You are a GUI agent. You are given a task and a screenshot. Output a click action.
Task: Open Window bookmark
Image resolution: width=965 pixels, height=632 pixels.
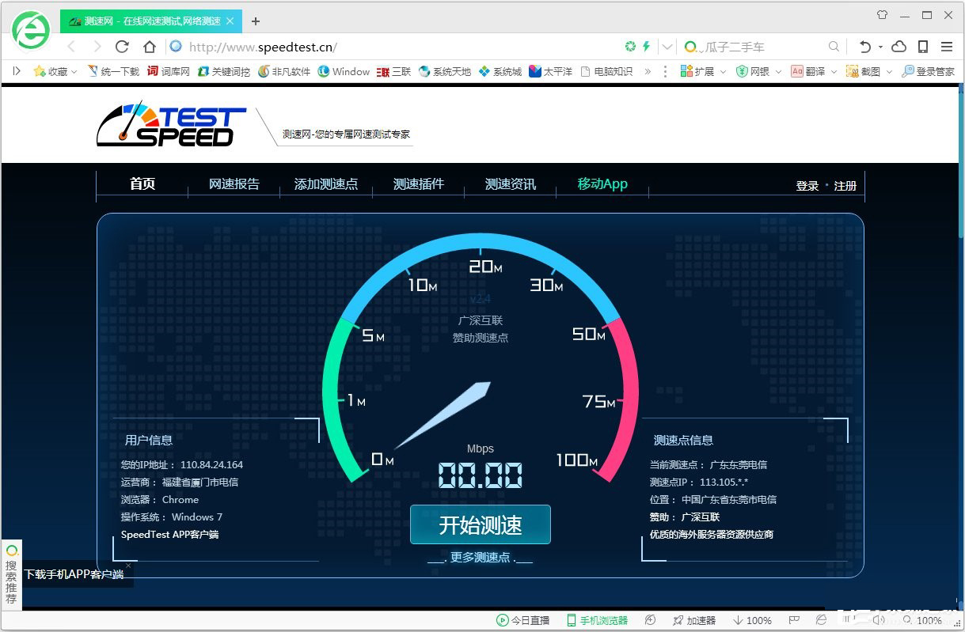point(344,71)
